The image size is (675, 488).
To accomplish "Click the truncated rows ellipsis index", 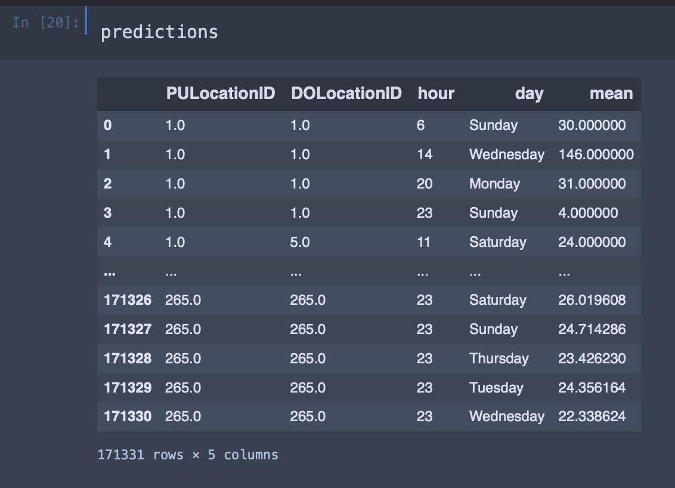I will 109,273.
